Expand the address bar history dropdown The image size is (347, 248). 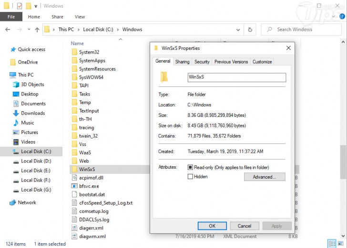[238, 29]
